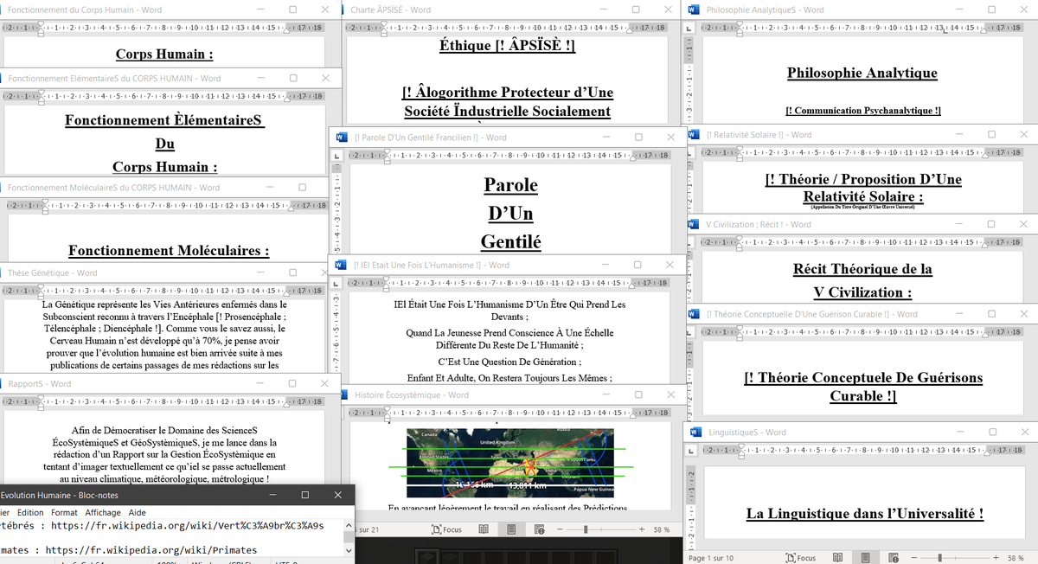Open zoom dialog via 58 % in LinguistiqueS
This screenshot has width=1038, height=564.
[1015, 558]
